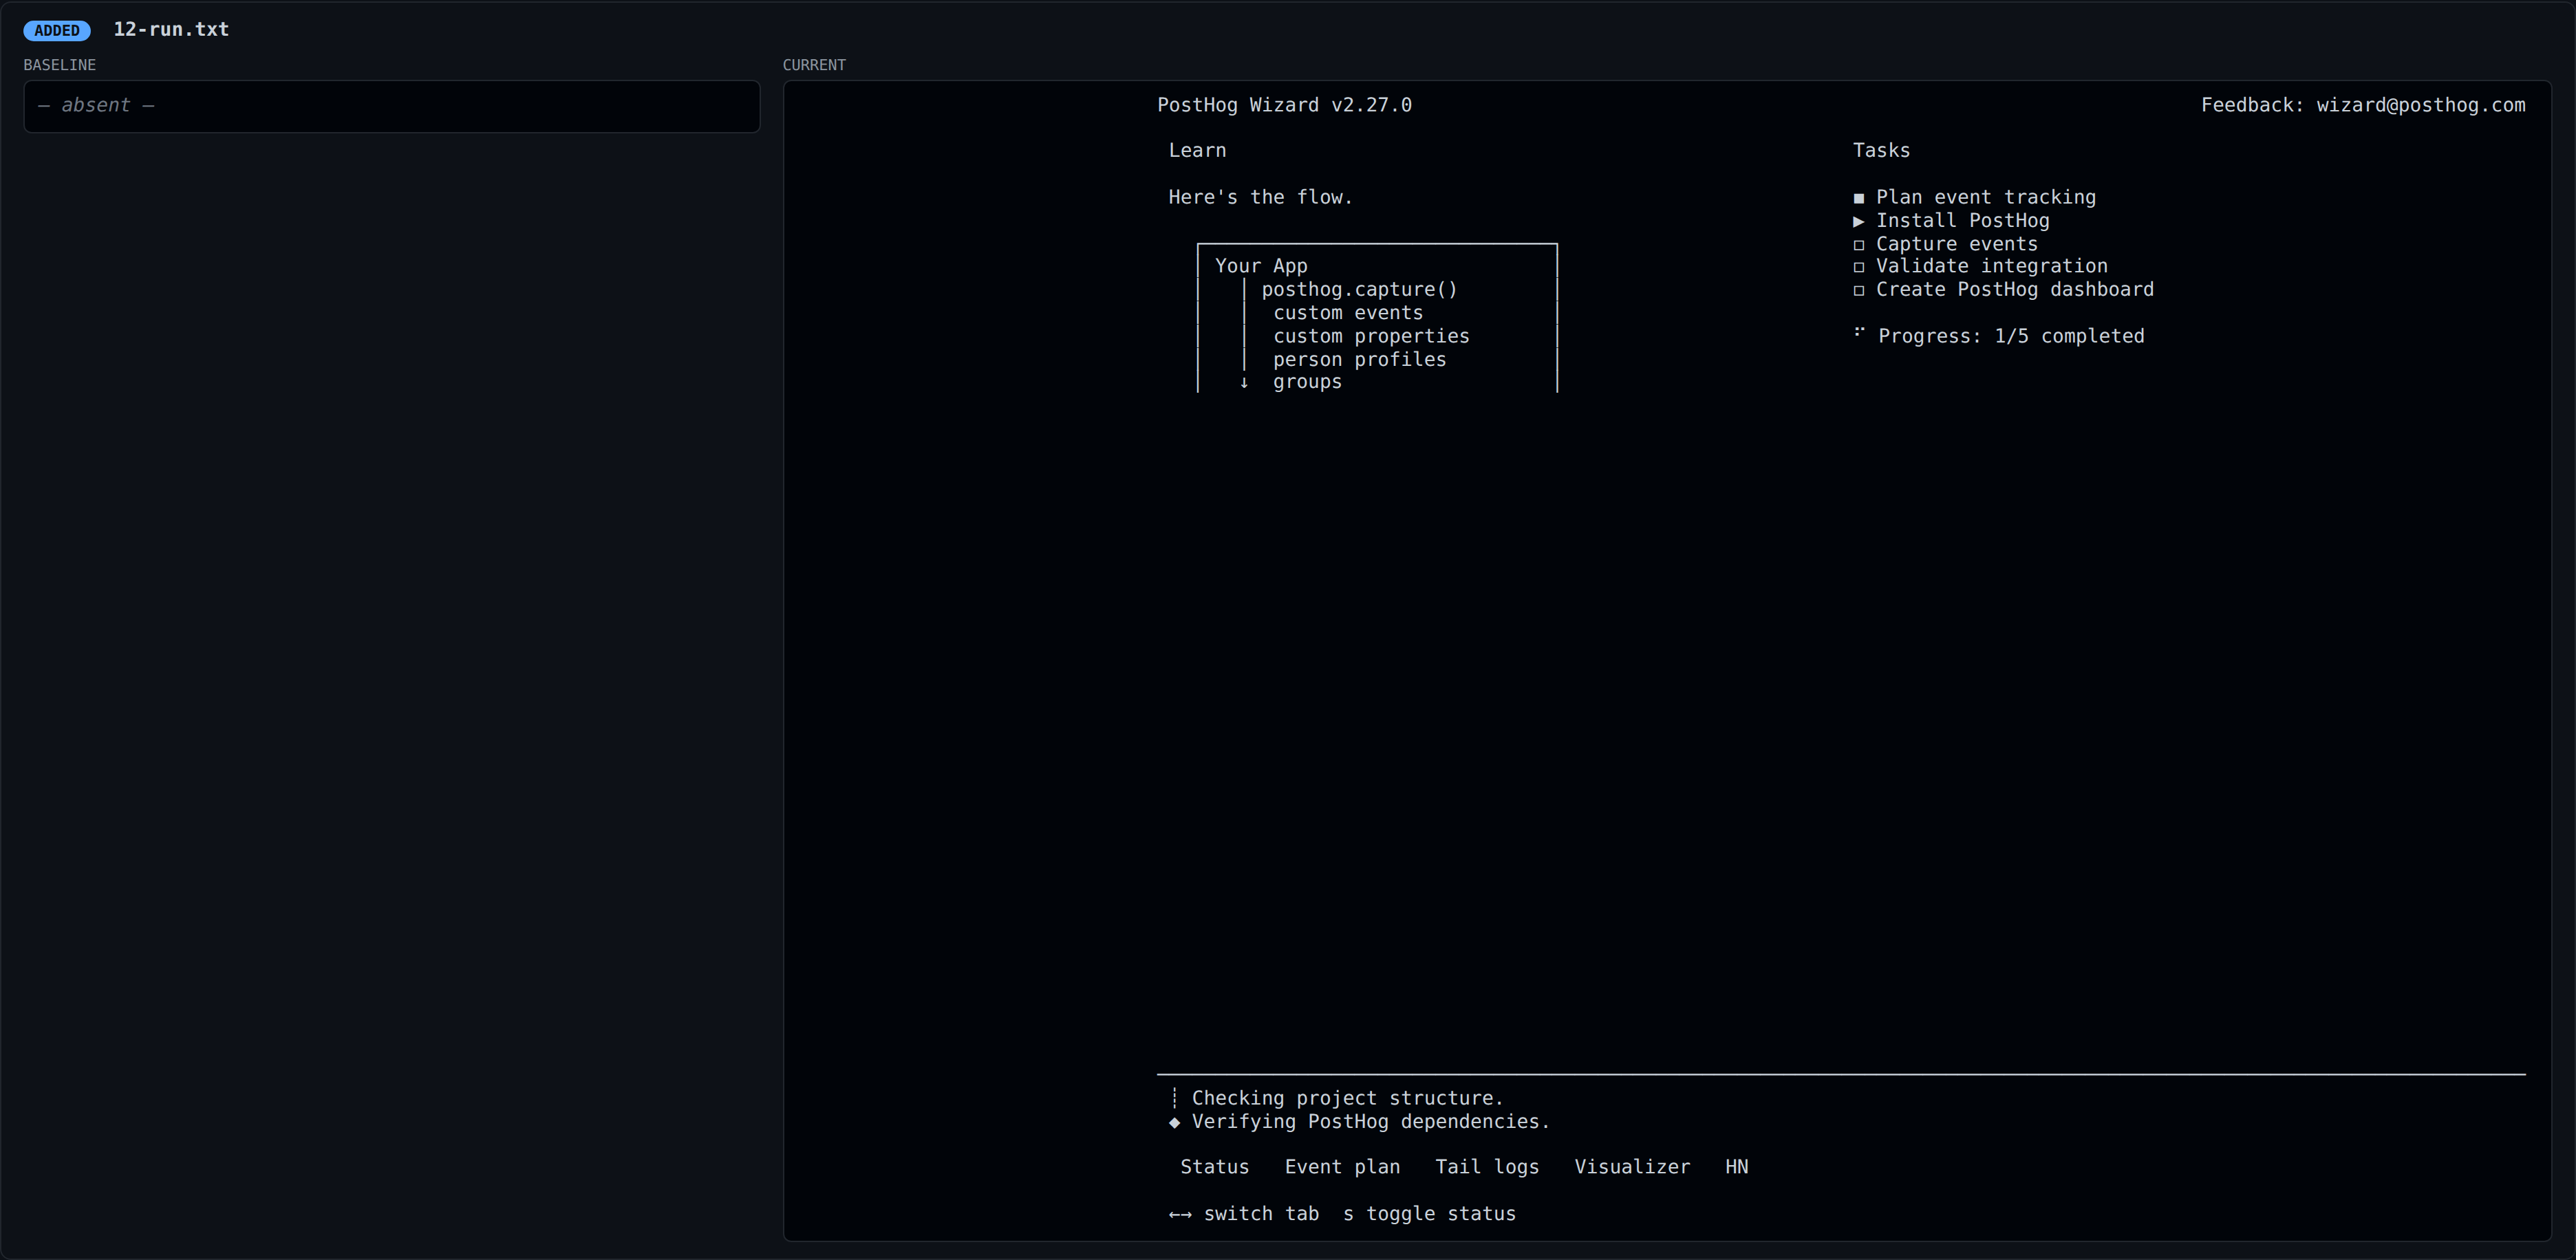Select the Visualizer tab
2576x1260 pixels.
[1632, 1167]
